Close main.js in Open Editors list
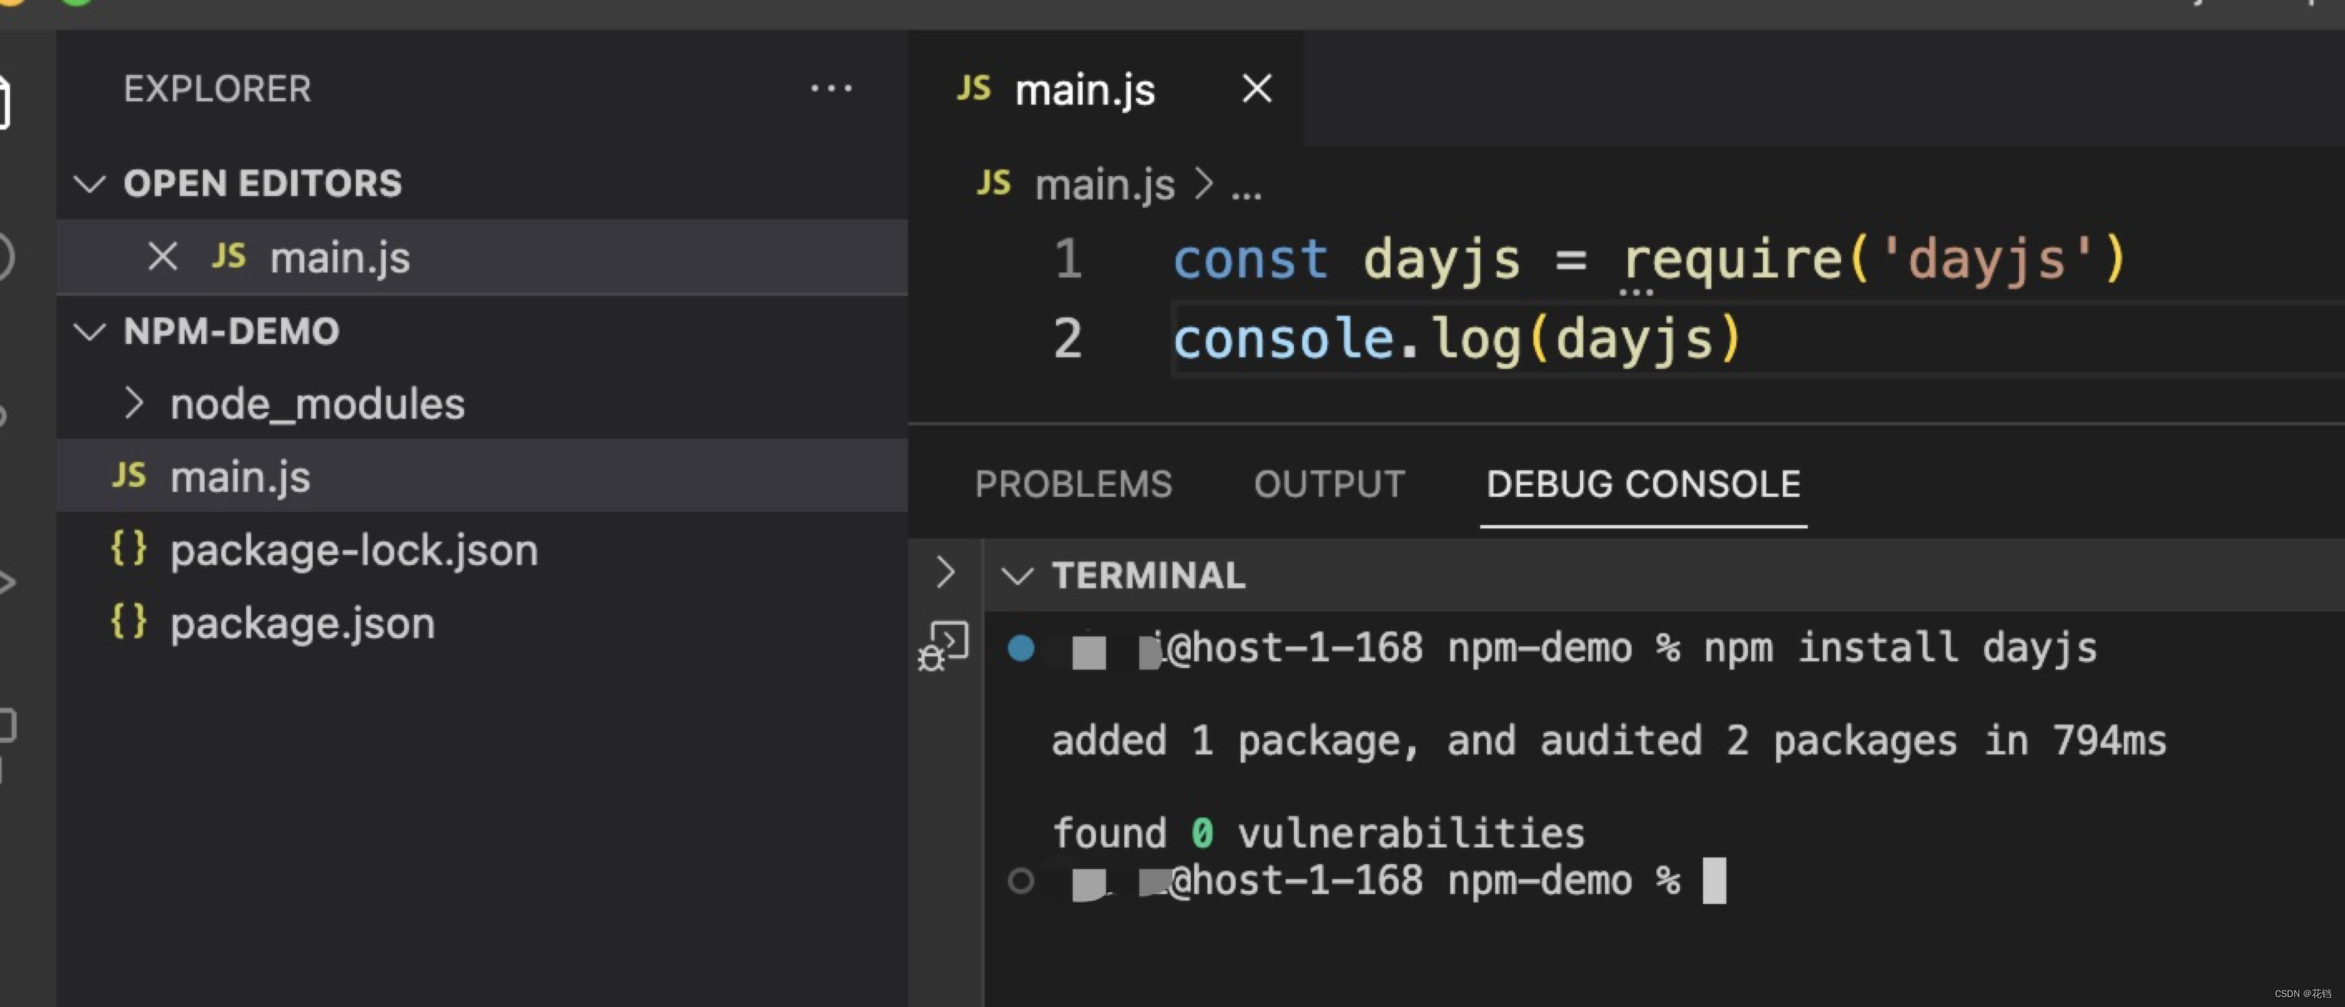This screenshot has width=2345, height=1007. coord(163,258)
